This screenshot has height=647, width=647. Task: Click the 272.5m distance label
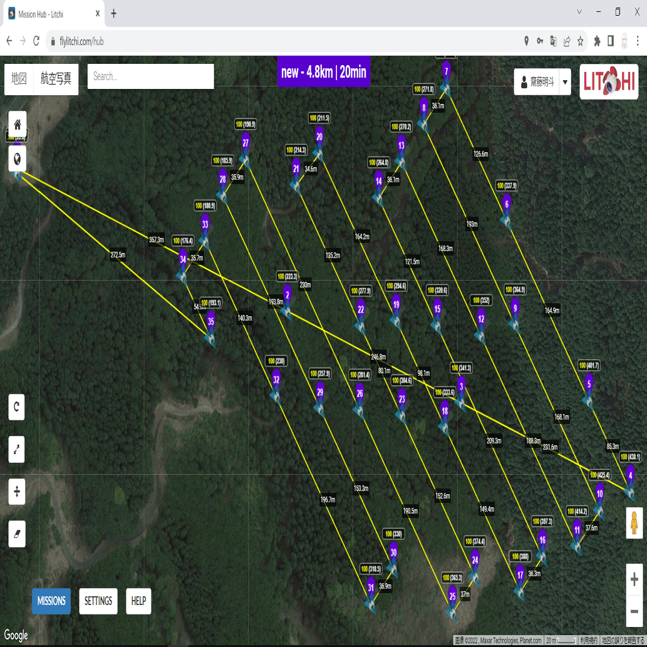pyautogui.click(x=118, y=254)
